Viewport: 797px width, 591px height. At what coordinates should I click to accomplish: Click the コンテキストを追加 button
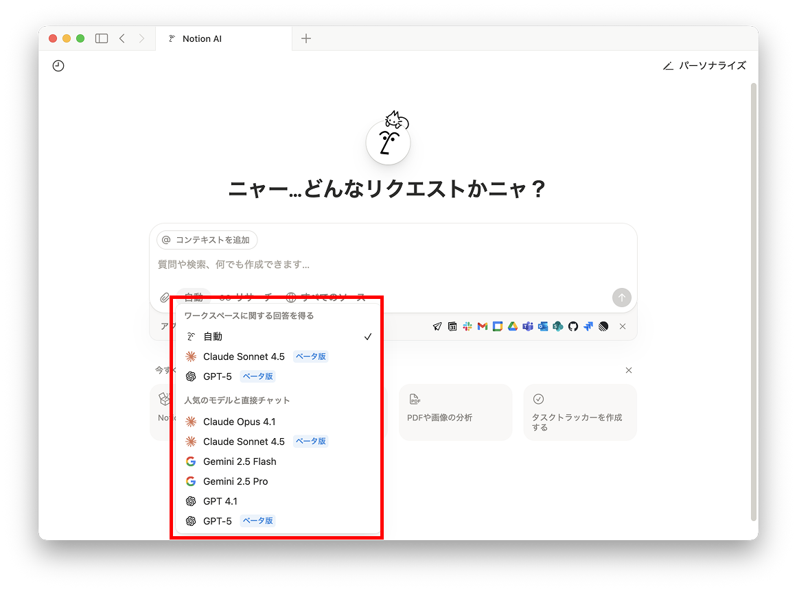pyautogui.click(x=207, y=240)
